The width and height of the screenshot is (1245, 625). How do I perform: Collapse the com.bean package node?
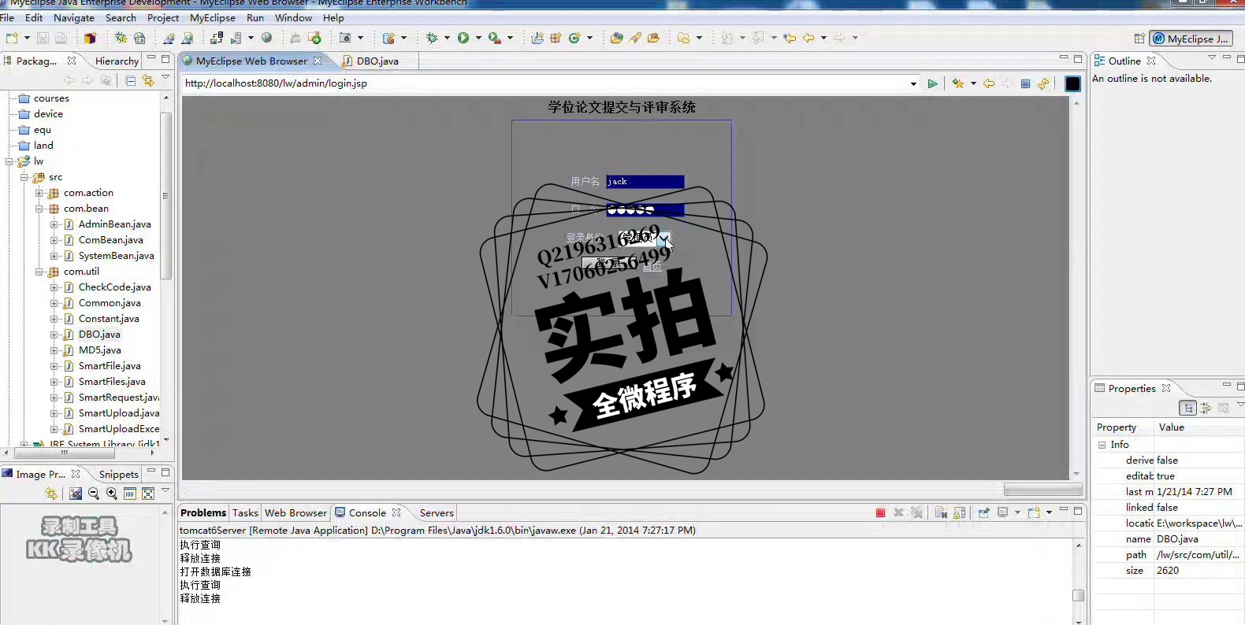[39, 209]
